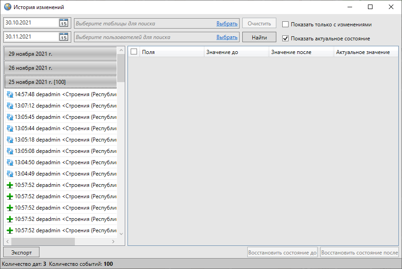Expand the '26 ноября 2021 г.' date group
Viewport: 402px width, 269px height.
point(60,68)
